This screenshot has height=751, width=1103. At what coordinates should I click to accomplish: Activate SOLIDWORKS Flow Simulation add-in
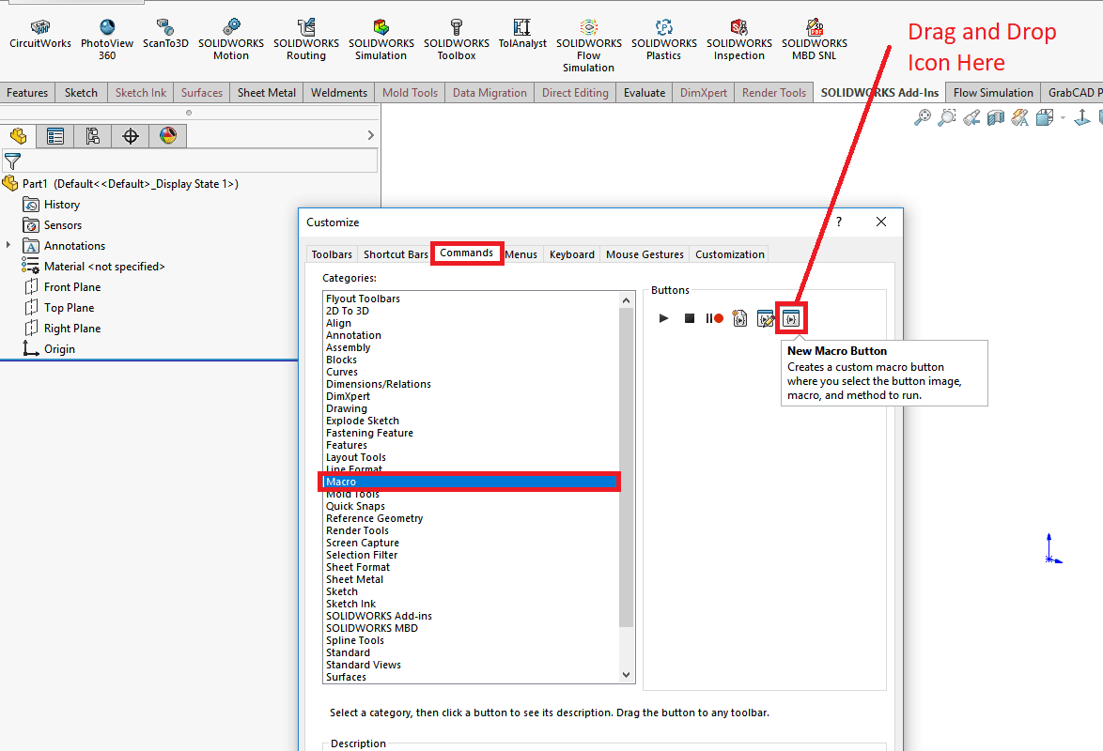(x=589, y=46)
